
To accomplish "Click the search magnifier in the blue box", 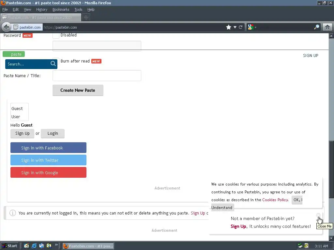I will [53, 63].
